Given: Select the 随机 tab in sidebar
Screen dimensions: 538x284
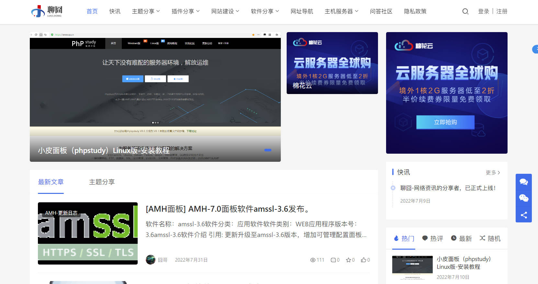Looking at the screenshot, I should pos(490,239).
